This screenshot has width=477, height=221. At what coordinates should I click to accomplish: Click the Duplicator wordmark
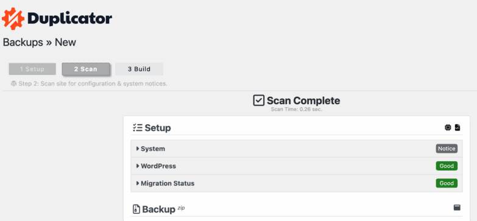pos(70,19)
